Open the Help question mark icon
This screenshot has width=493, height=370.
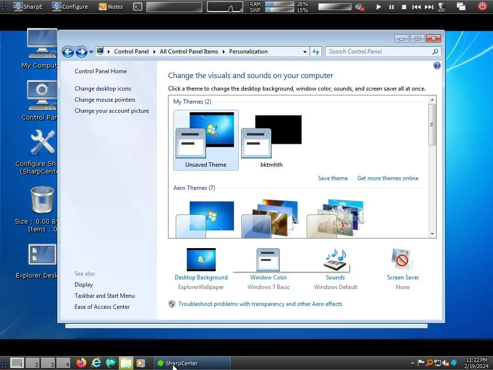pos(437,66)
